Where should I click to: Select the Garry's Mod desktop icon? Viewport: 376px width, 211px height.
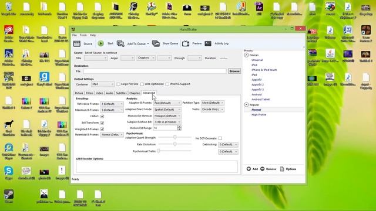45,77
